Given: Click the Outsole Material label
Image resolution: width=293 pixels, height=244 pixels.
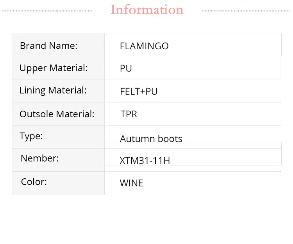Looking at the screenshot, I should pos(57,114).
